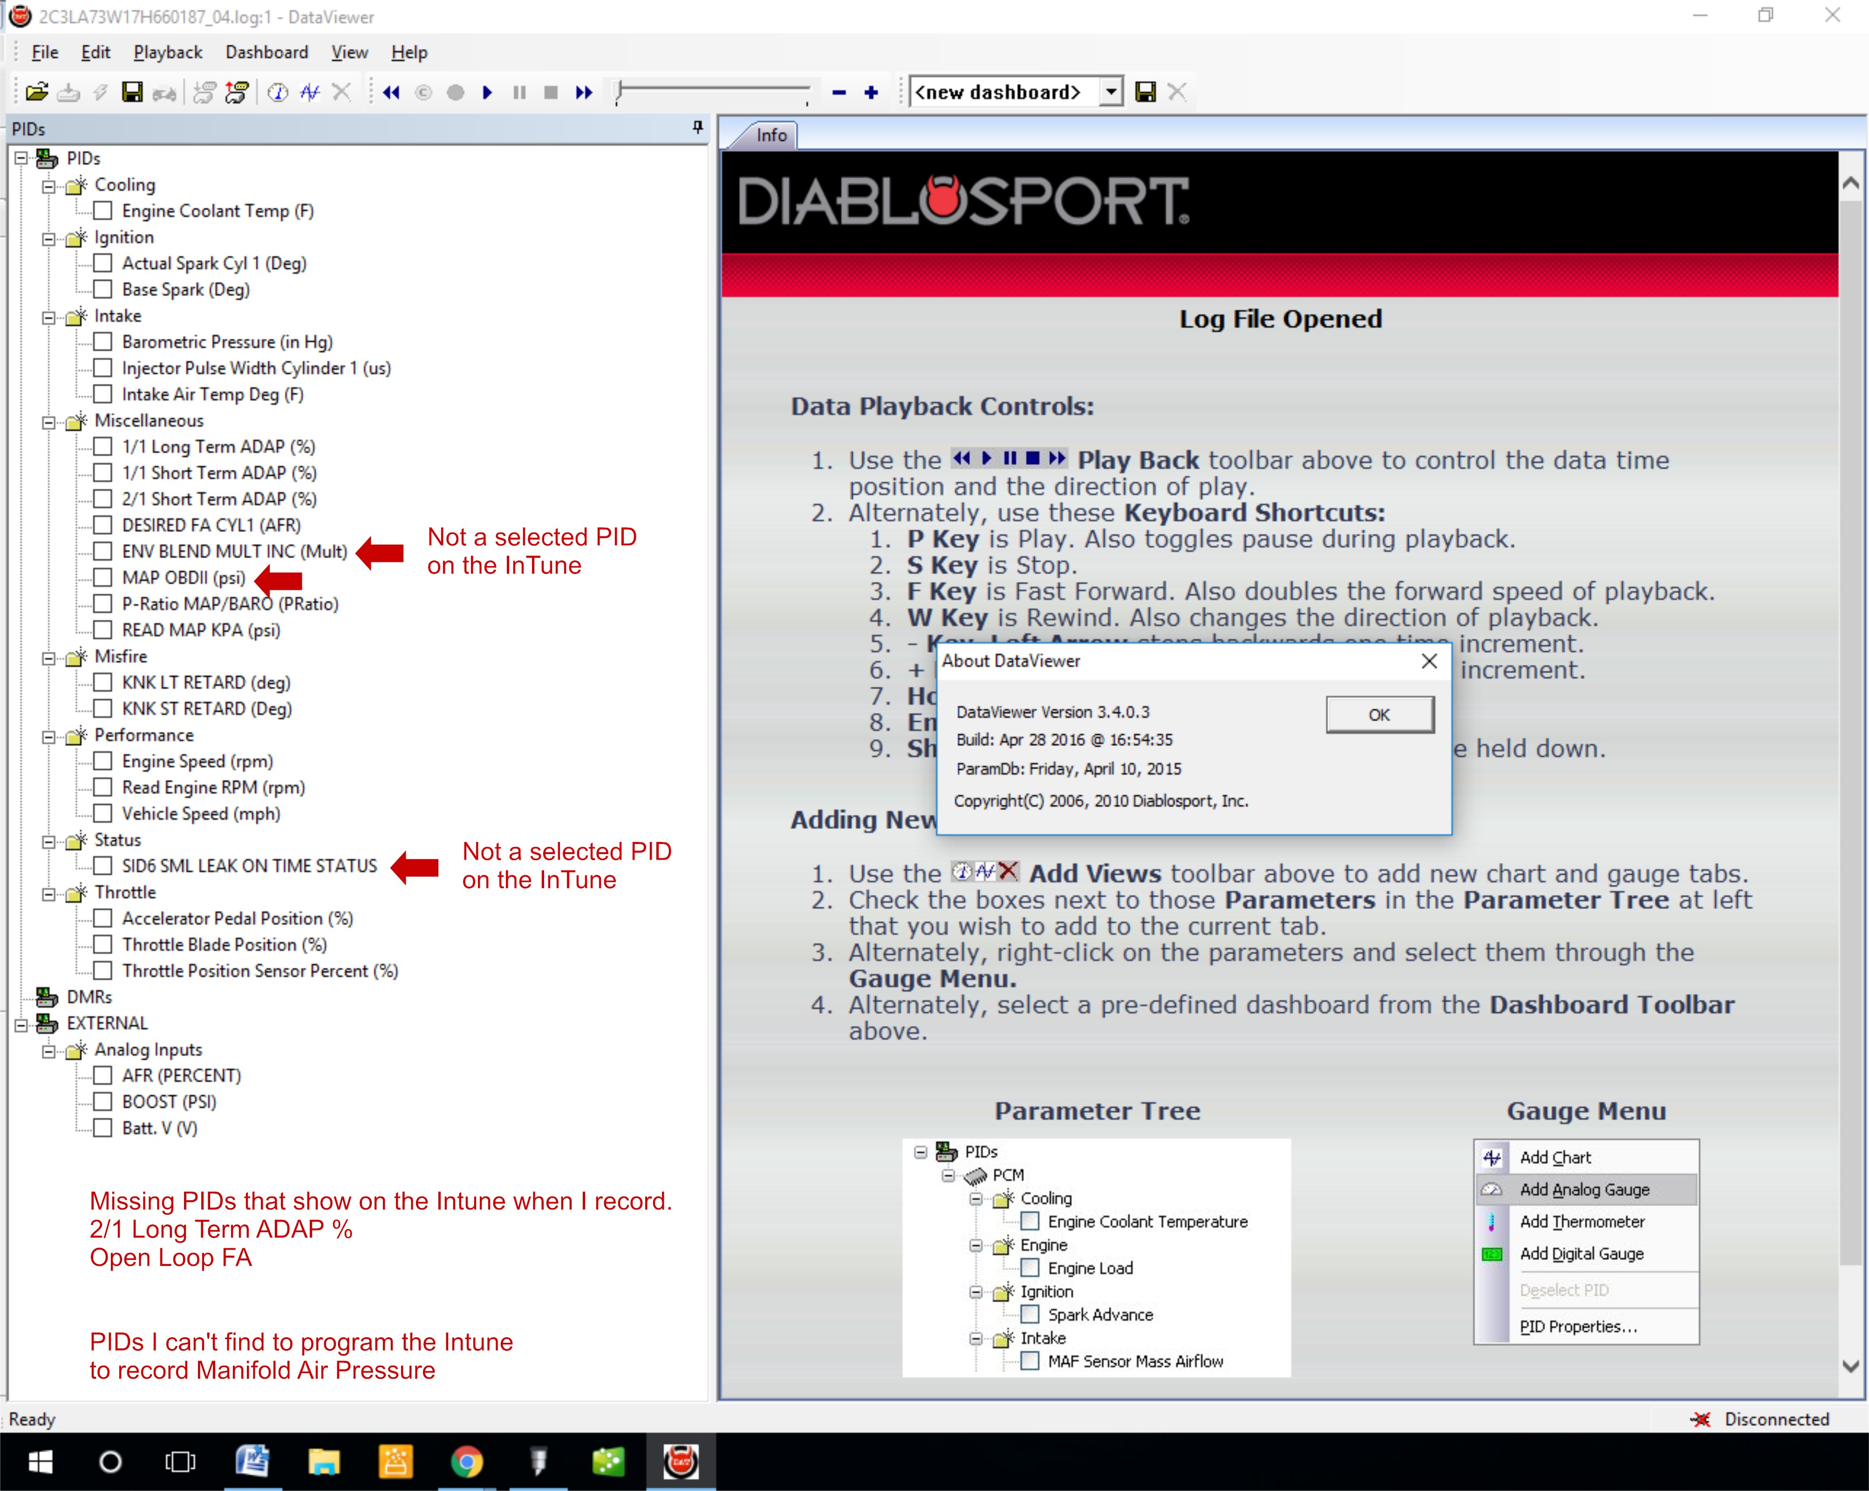Collapse the Intake folder
The image size is (1869, 1491).
tap(48, 317)
